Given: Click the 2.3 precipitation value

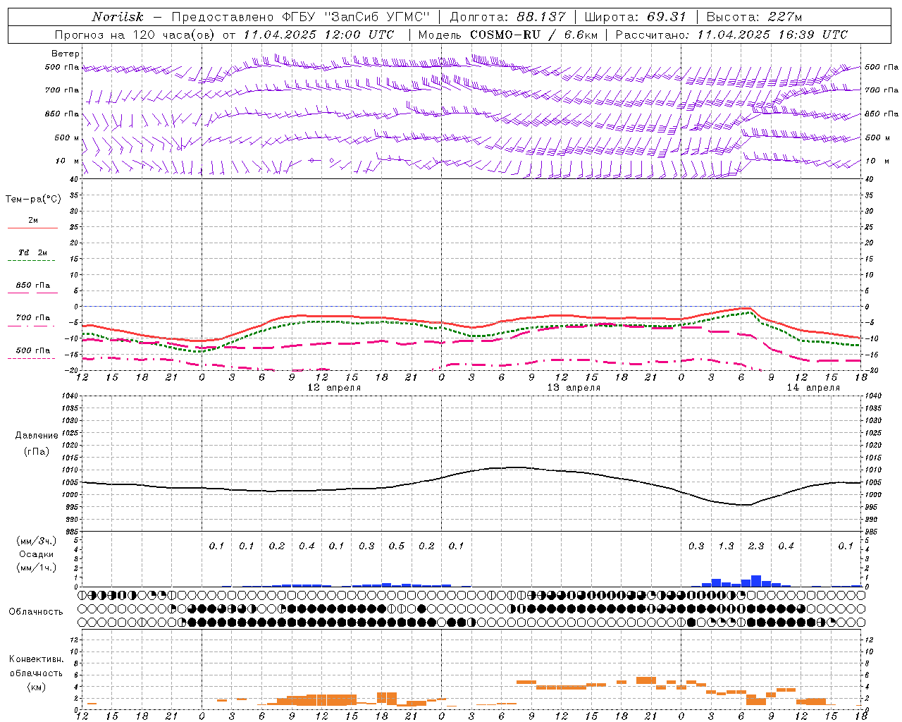Looking at the screenshot, I should tap(756, 546).
